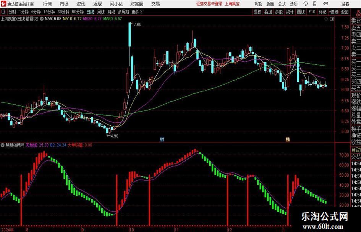Image resolution: width=361 pixels, height=232 pixels.
Task: Switch to 60分钟 period tab
Action: (78, 12)
